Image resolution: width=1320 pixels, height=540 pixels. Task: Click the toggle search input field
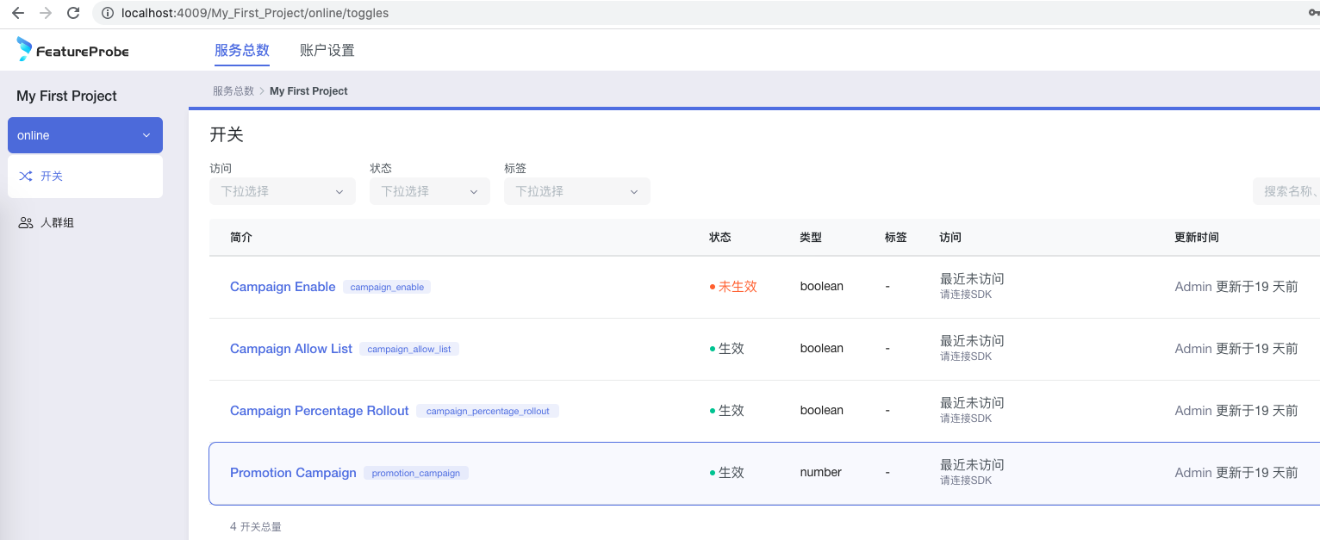pyautogui.click(x=1288, y=191)
